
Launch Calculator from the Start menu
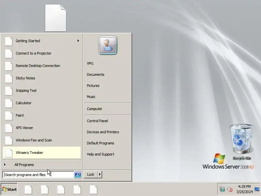pos(42,103)
